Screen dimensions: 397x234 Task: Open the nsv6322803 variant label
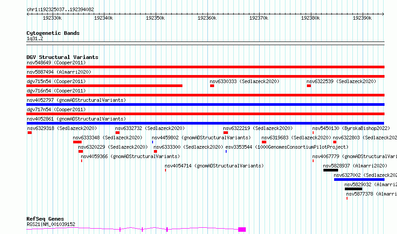(365, 138)
